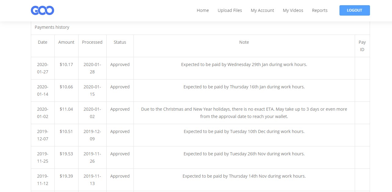Select the Processed column header
Viewport: 392px width, 192px height.
(x=92, y=42)
